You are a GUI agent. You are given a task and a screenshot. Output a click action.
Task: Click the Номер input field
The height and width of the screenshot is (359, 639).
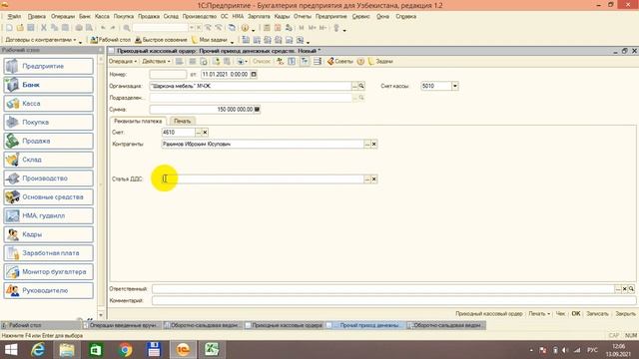tap(168, 75)
